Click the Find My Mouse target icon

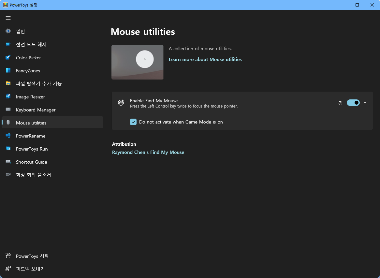tap(121, 103)
